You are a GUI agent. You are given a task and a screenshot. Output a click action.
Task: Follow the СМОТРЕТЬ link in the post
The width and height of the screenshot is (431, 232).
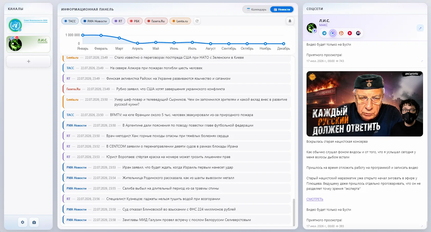tap(315, 199)
